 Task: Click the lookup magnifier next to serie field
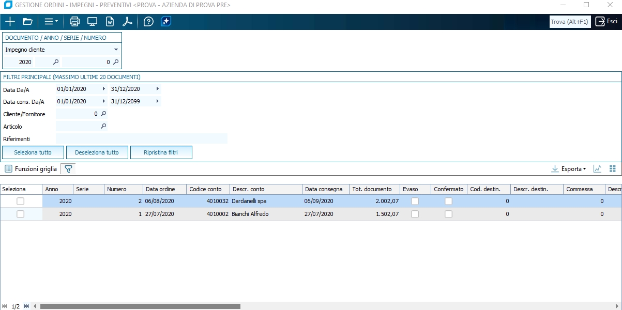tap(56, 62)
